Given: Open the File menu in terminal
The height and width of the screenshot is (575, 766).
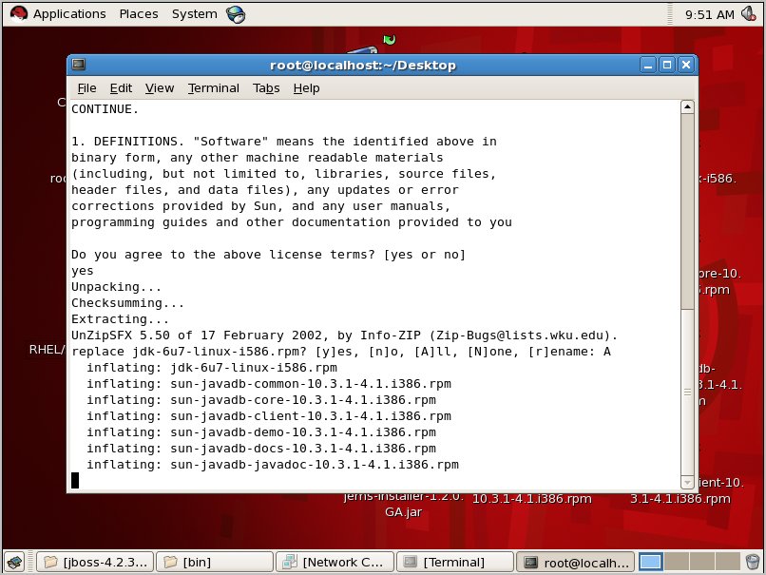Looking at the screenshot, I should [x=86, y=88].
